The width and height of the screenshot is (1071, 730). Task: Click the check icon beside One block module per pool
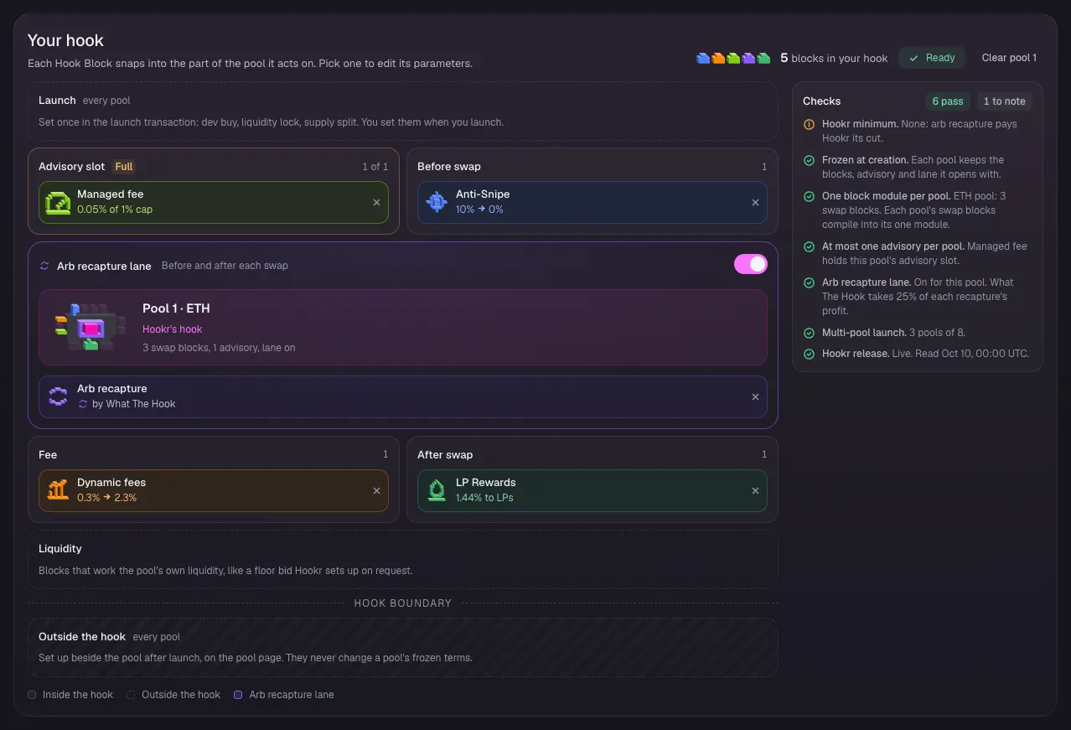coord(809,196)
